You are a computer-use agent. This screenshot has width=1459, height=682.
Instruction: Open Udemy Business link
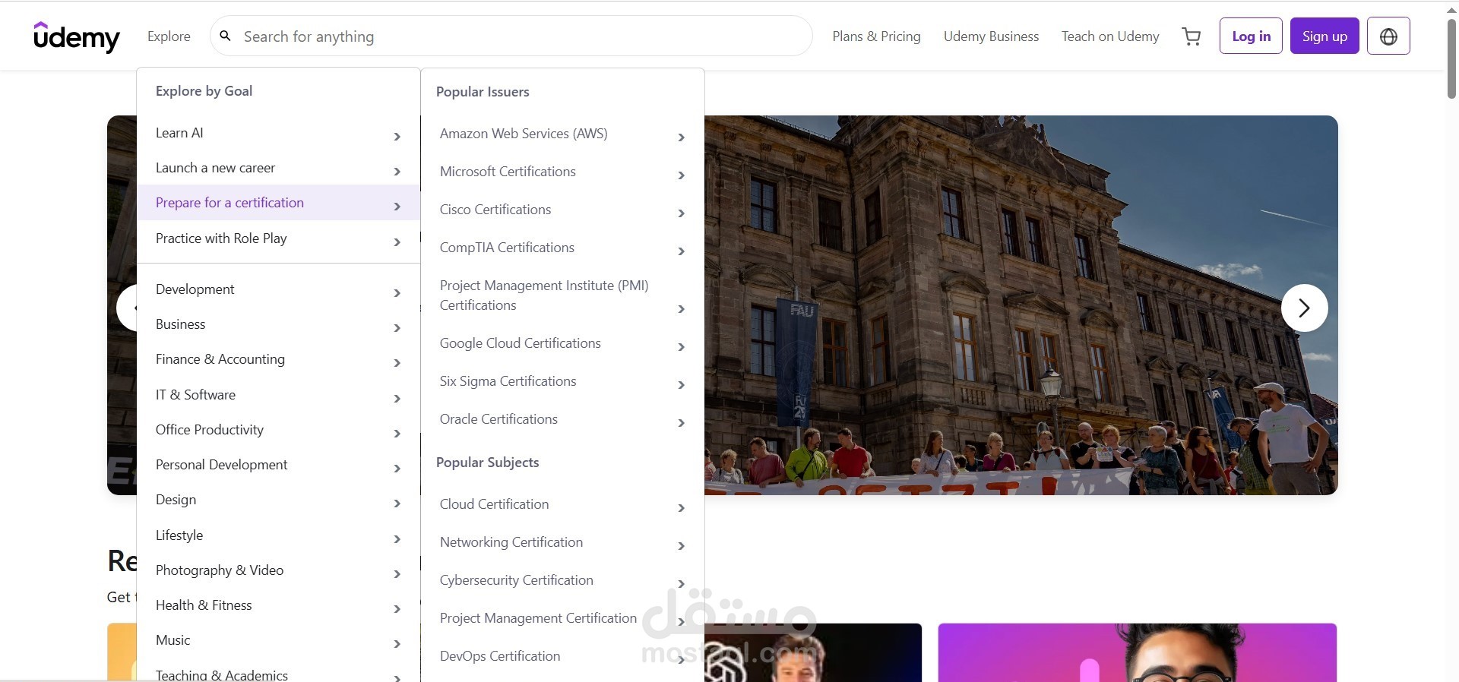click(991, 36)
